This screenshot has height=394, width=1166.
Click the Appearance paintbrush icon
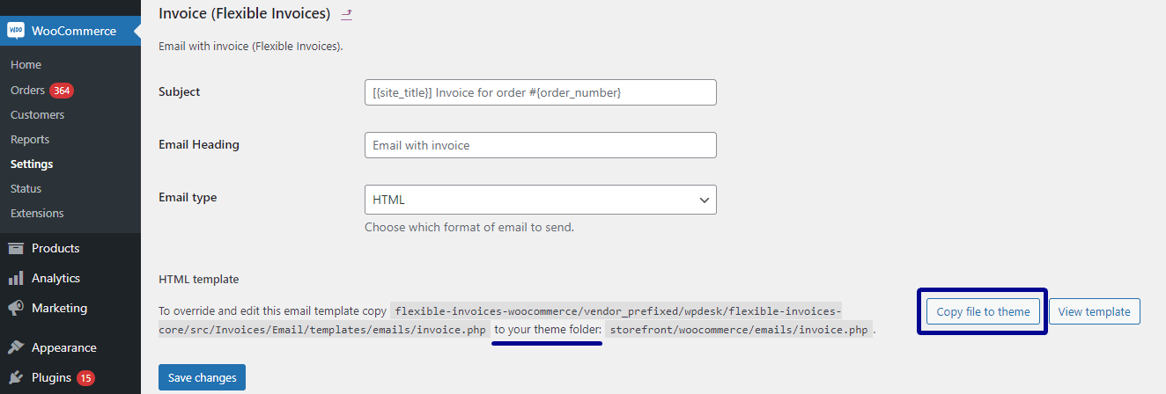pos(16,347)
